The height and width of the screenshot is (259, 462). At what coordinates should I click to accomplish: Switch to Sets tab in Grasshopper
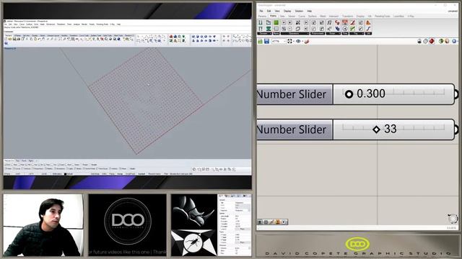tap(282, 16)
